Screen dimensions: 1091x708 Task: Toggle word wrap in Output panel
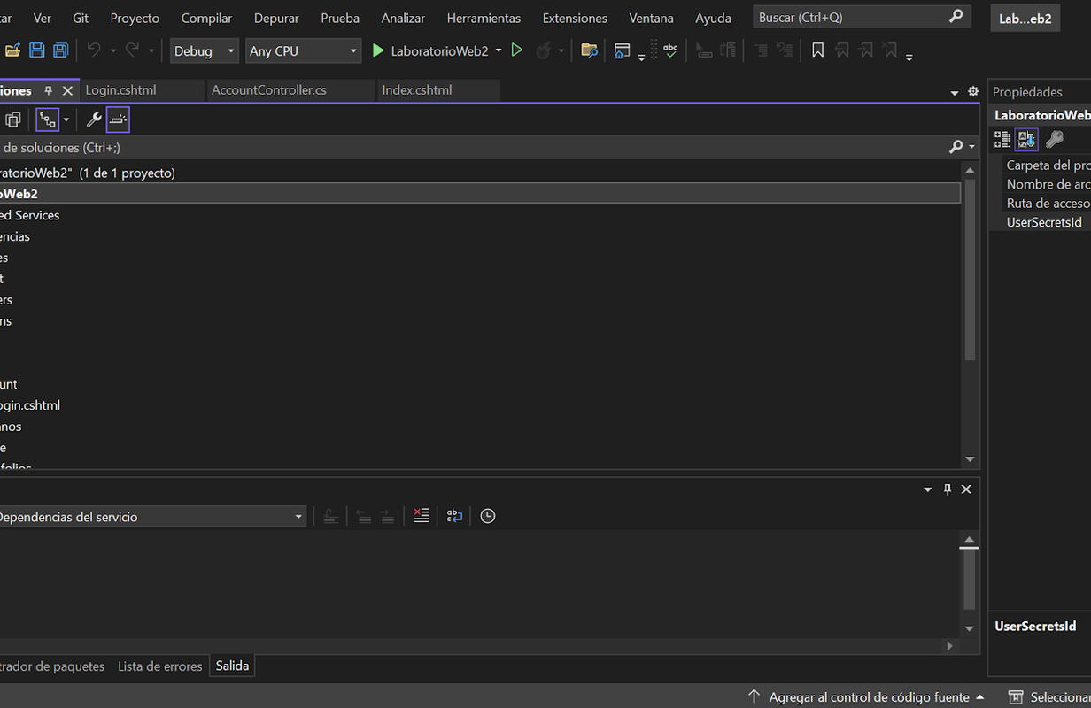454,516
